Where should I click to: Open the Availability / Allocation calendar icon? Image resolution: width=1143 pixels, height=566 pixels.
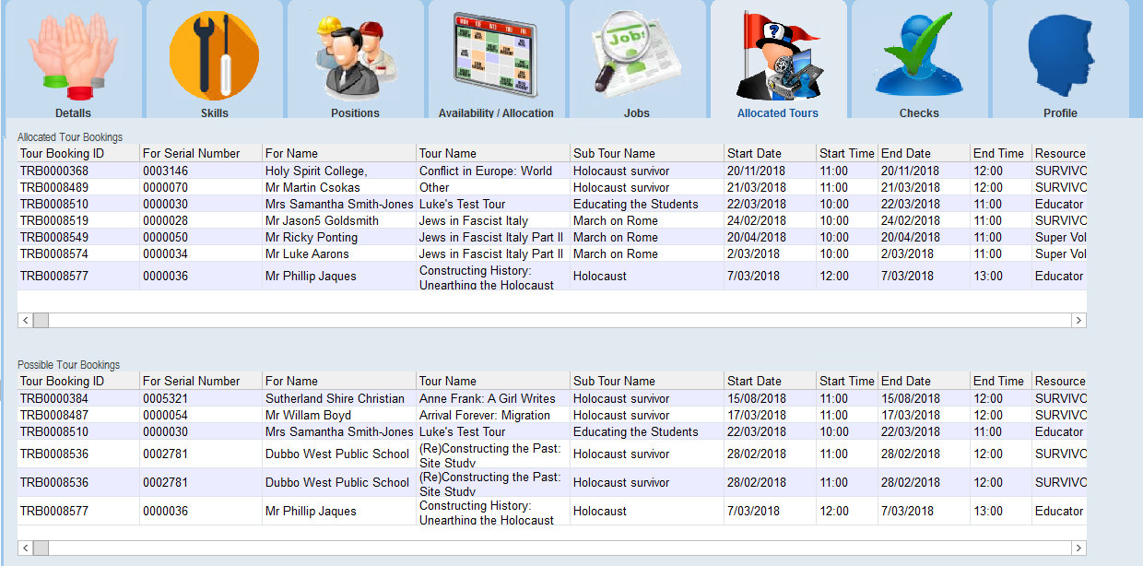coord(496,55)
